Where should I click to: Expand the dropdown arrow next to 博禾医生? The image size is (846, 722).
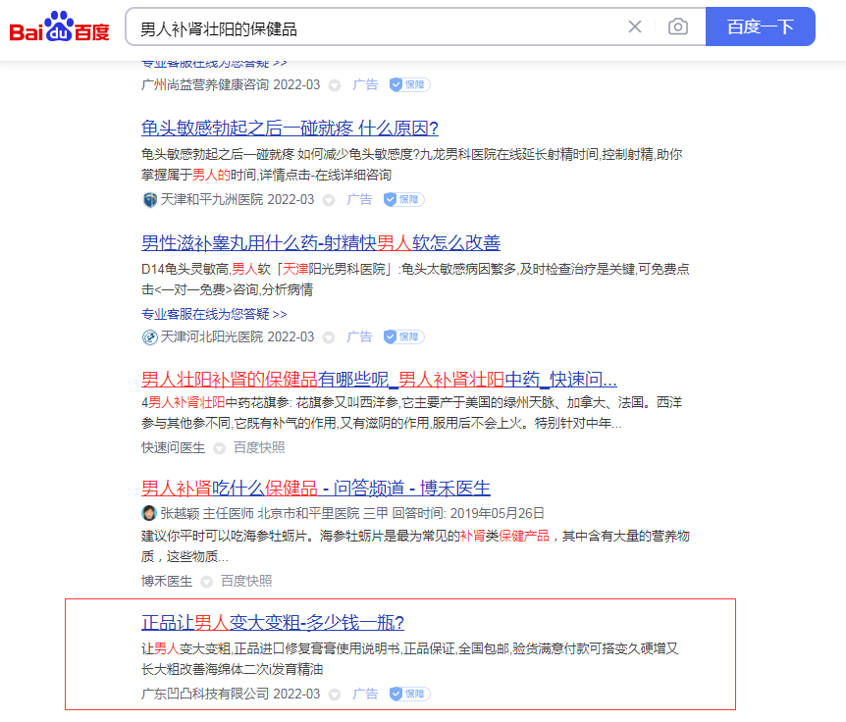(x=206, y=581)
